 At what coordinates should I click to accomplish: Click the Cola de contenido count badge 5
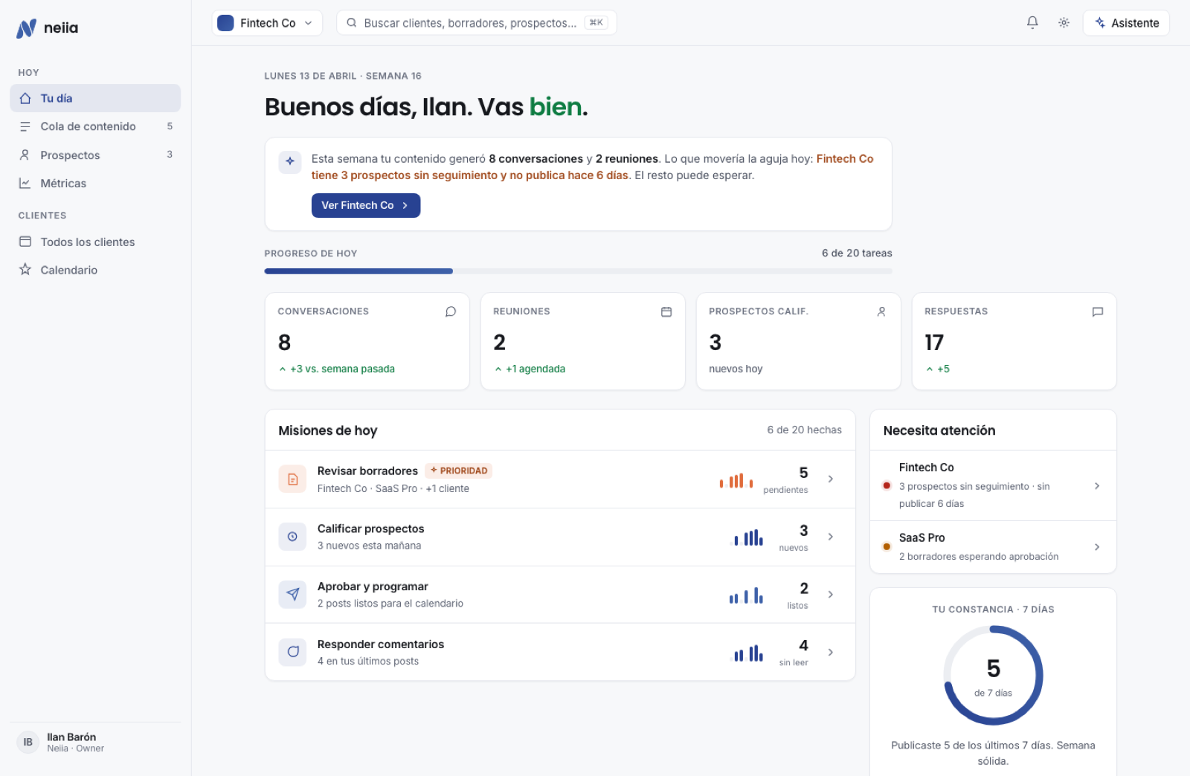[170, 126]
